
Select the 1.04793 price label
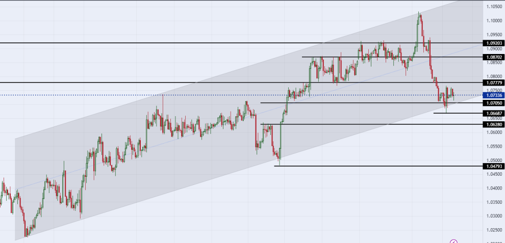pyautogui.click(x=494, y=166)
